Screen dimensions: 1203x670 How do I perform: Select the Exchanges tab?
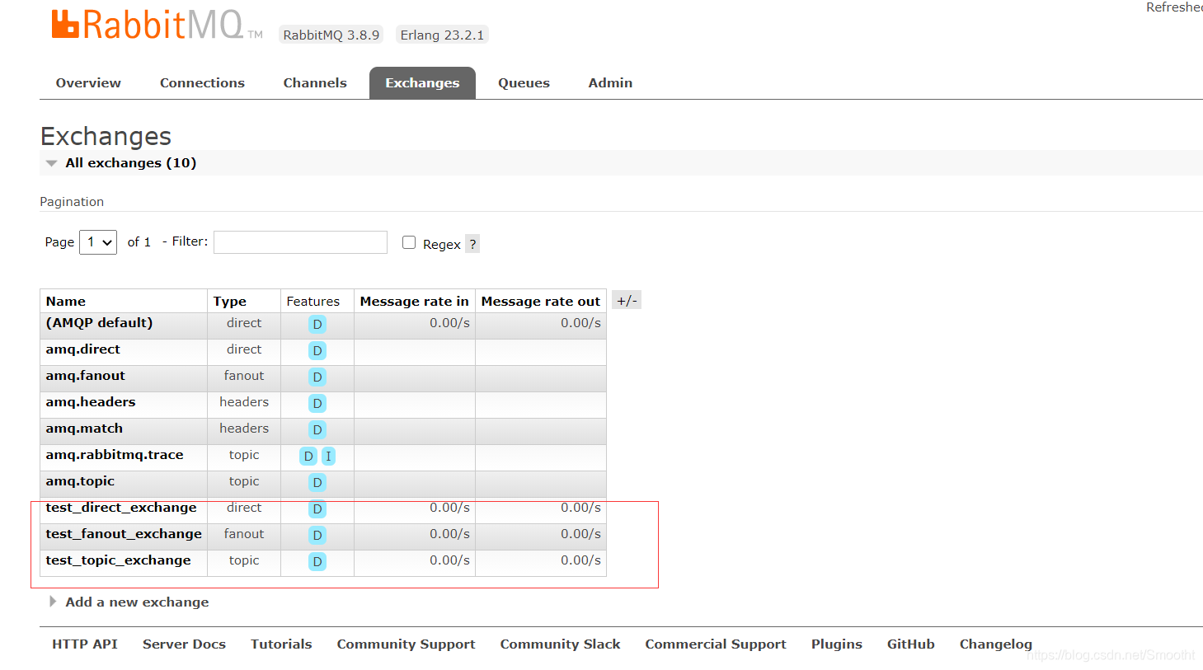point(422,83)
